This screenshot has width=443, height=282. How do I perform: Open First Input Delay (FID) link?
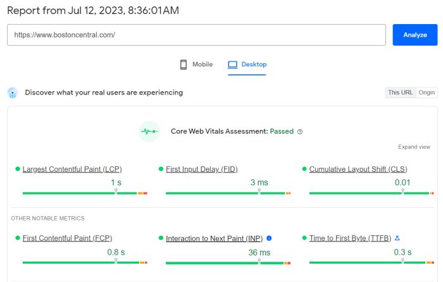(202, 169)
